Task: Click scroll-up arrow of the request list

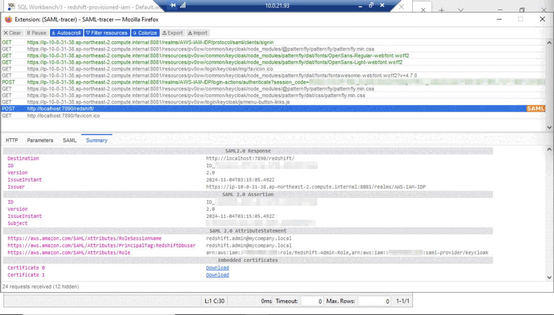Action: point(549,42)
